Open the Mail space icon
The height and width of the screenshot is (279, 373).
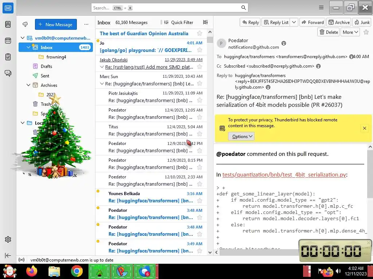(8, 8)
